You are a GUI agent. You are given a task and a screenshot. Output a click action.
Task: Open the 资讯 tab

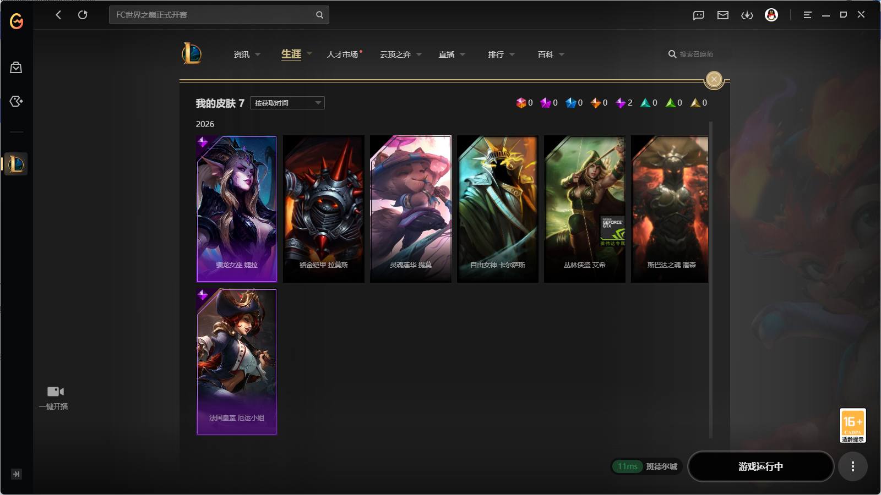(x=242, y=54)
